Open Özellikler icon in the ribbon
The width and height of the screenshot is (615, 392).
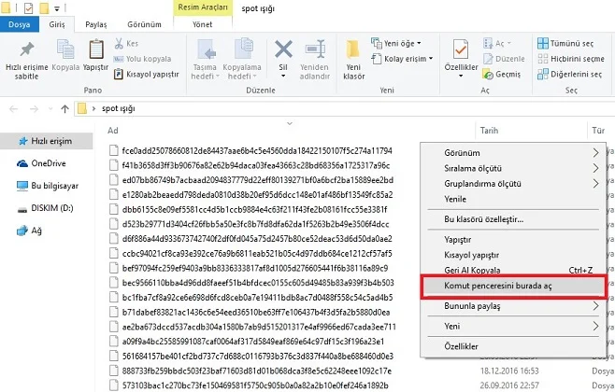click(x=467, y=49)
